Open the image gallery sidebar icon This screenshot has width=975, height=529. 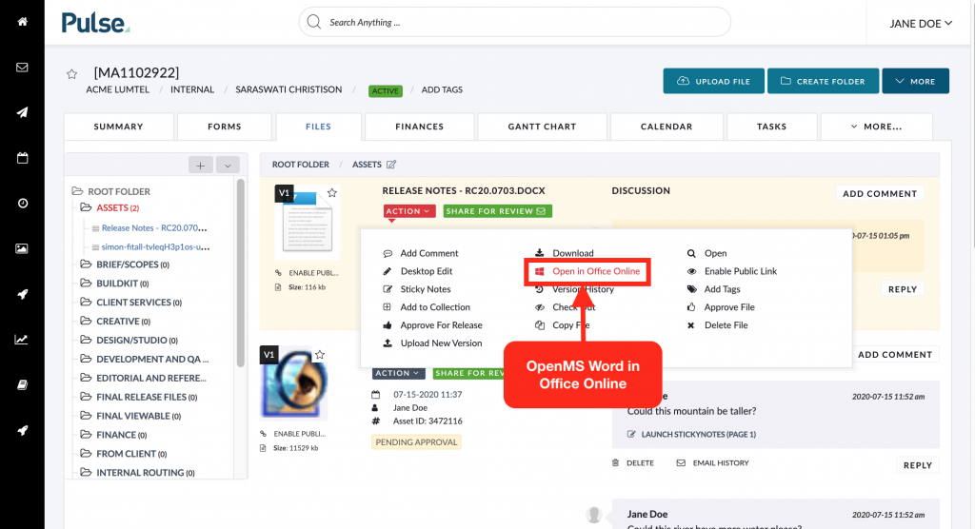tap(23, 248)
